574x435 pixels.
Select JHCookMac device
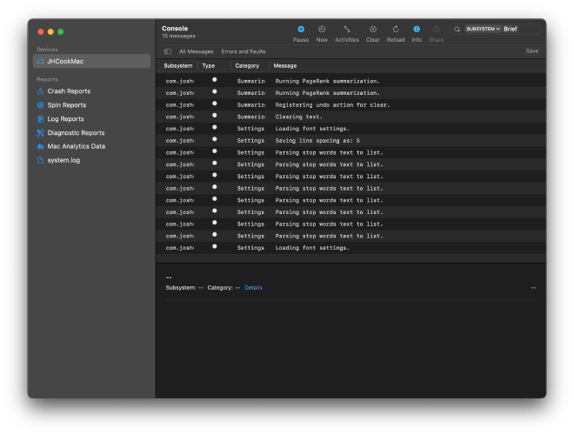tap(91, 61)
